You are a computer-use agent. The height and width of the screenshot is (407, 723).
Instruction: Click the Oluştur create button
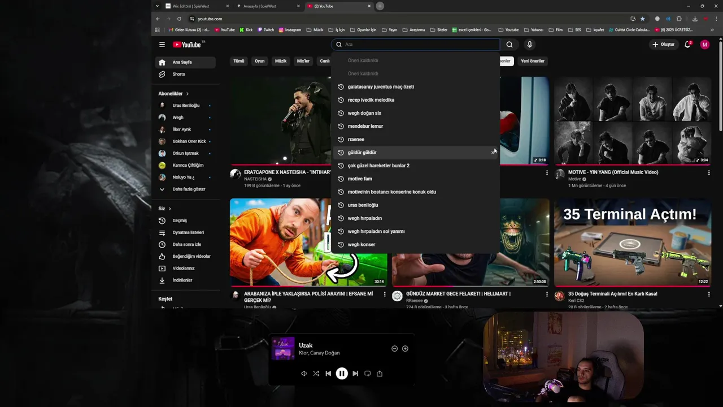pos(663,45)
